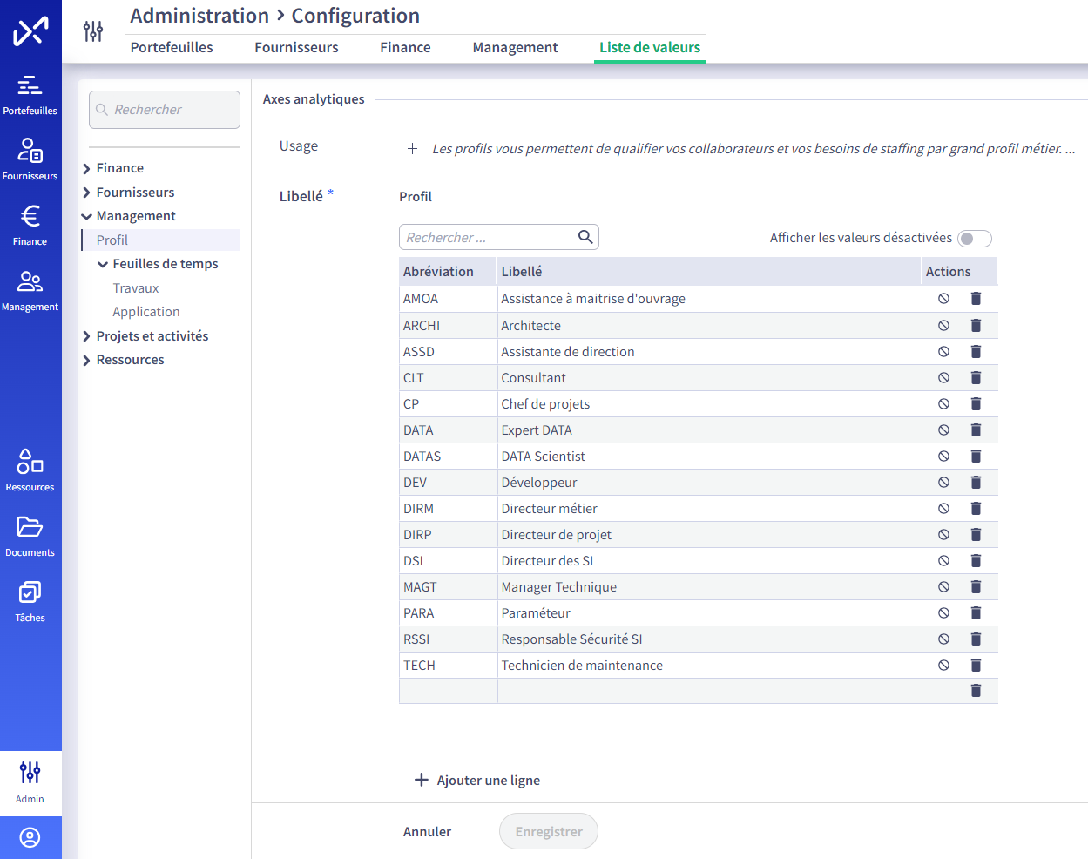This screenshot has height=859, width=1088.
Task: Deactivate the PARA row value
Action: point(943,613)
